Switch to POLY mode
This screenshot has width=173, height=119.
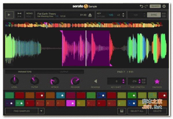point(29,16)
